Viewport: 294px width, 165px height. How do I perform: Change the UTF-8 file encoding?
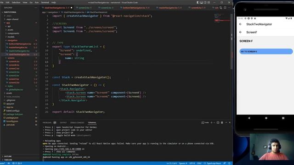(192, 163)
